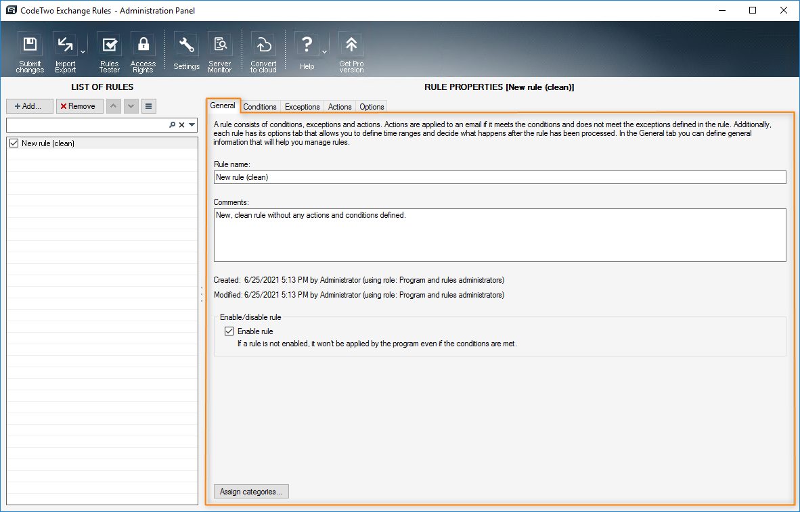Launch the Rules Tester
Viewport: 800px width, 512px height.
pos(109,53)
